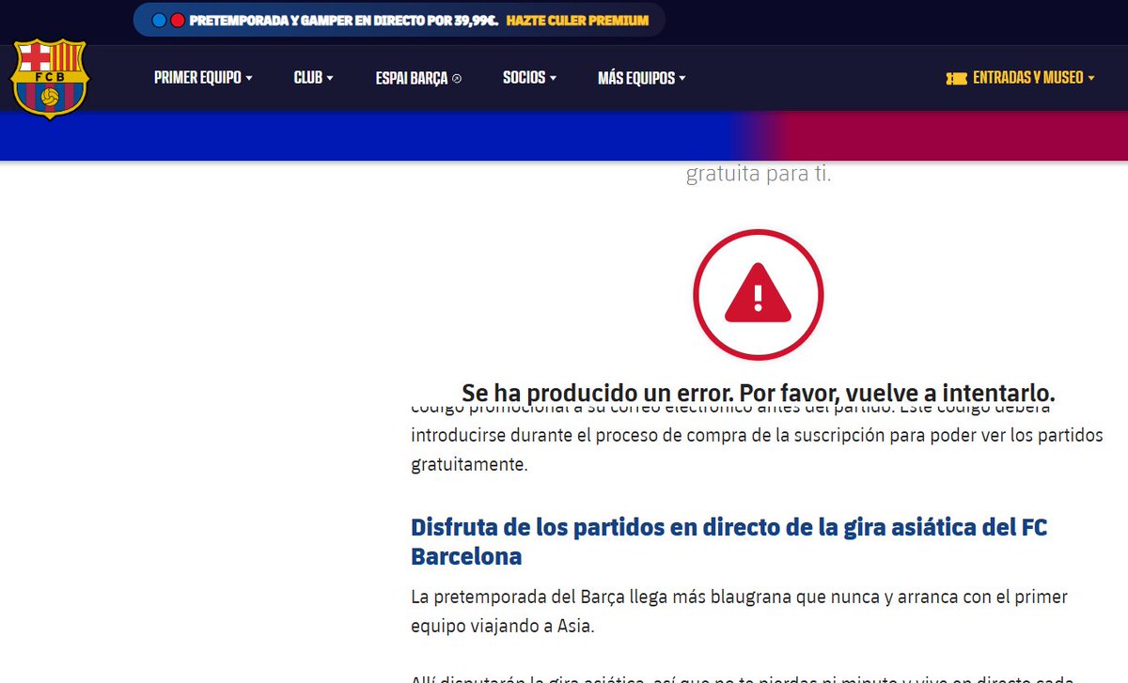
Task: Click the paragraph 'La pretemporada del Barça llega'
Action: 739,611
